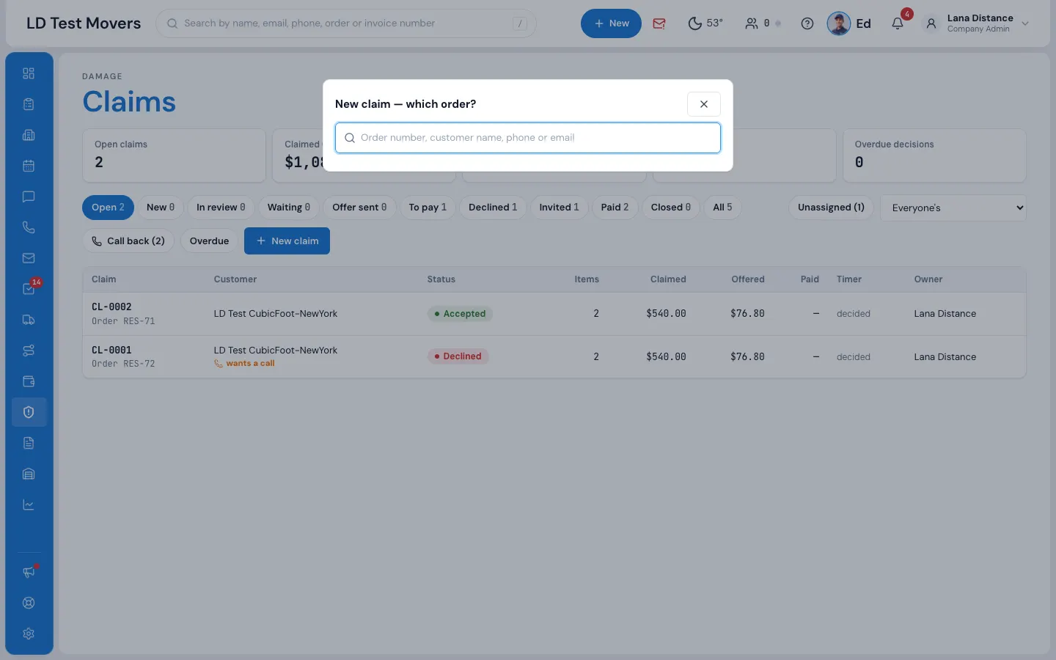The image size is (1056, 660).
Task: Open the chat messages sidebar icon
Action: click(29, 197)
